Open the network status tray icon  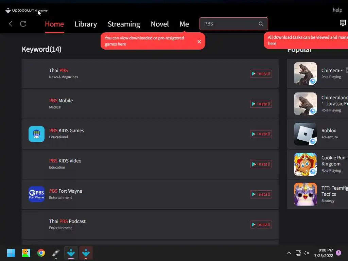298,253
